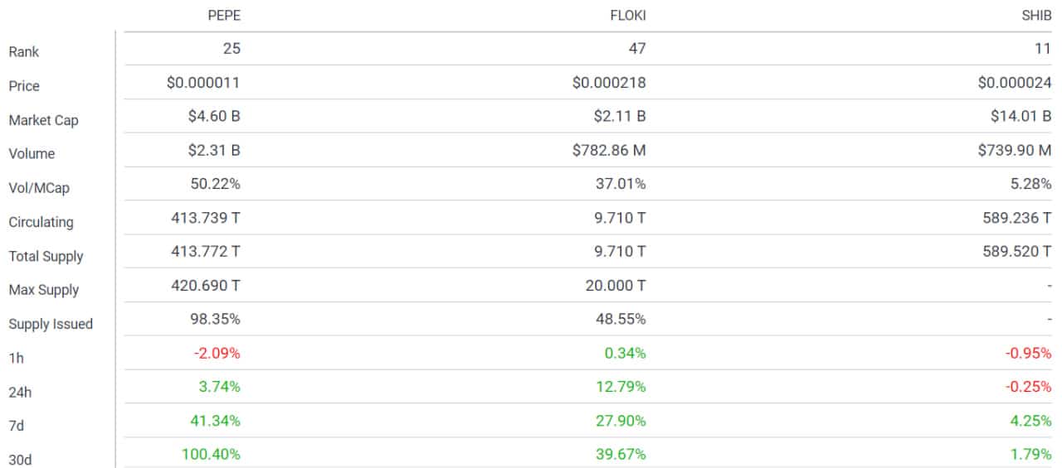The height and width of the screenshot is (468, 1062).
Task: Select the Market Cap row label
Action: (43, 120)
